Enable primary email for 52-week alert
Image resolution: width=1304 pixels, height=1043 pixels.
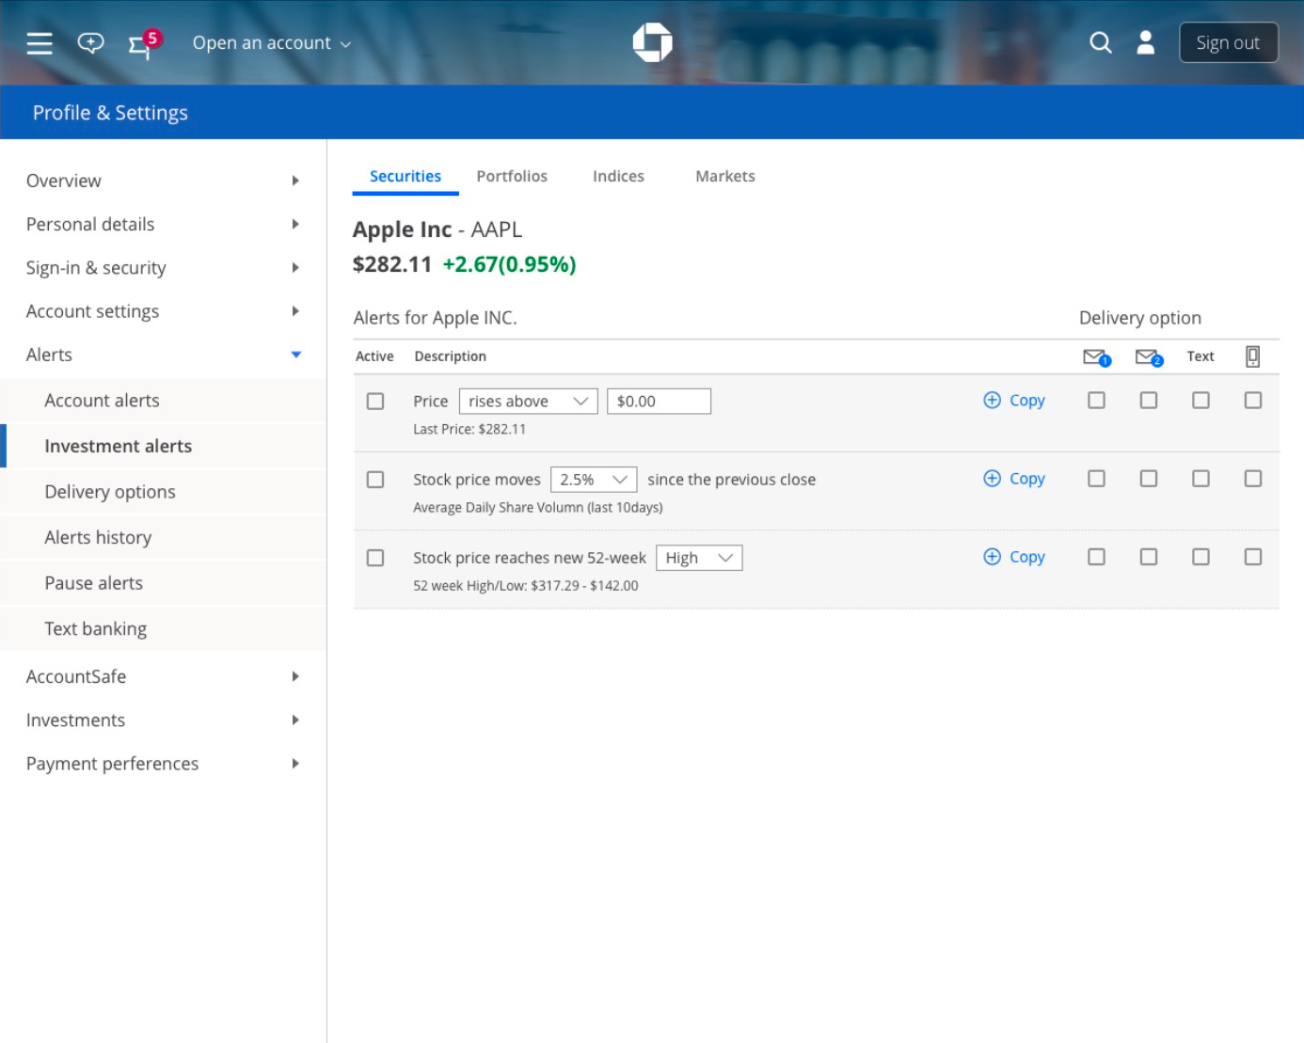pos(1096,557)
